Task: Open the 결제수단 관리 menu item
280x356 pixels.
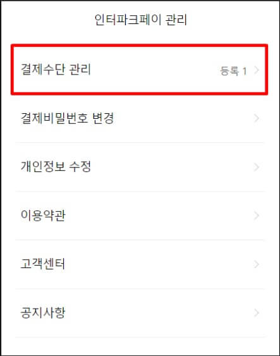Action: pos(140,70)
